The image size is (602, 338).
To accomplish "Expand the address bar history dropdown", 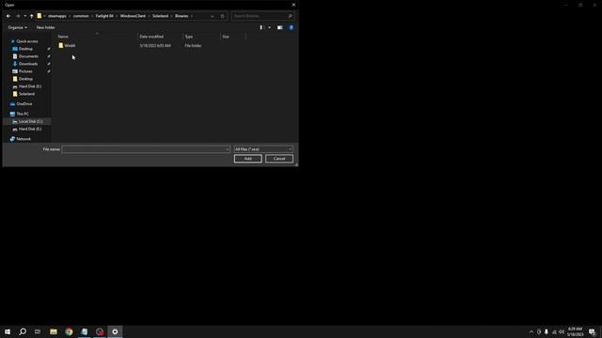I will tap(212, 16).
